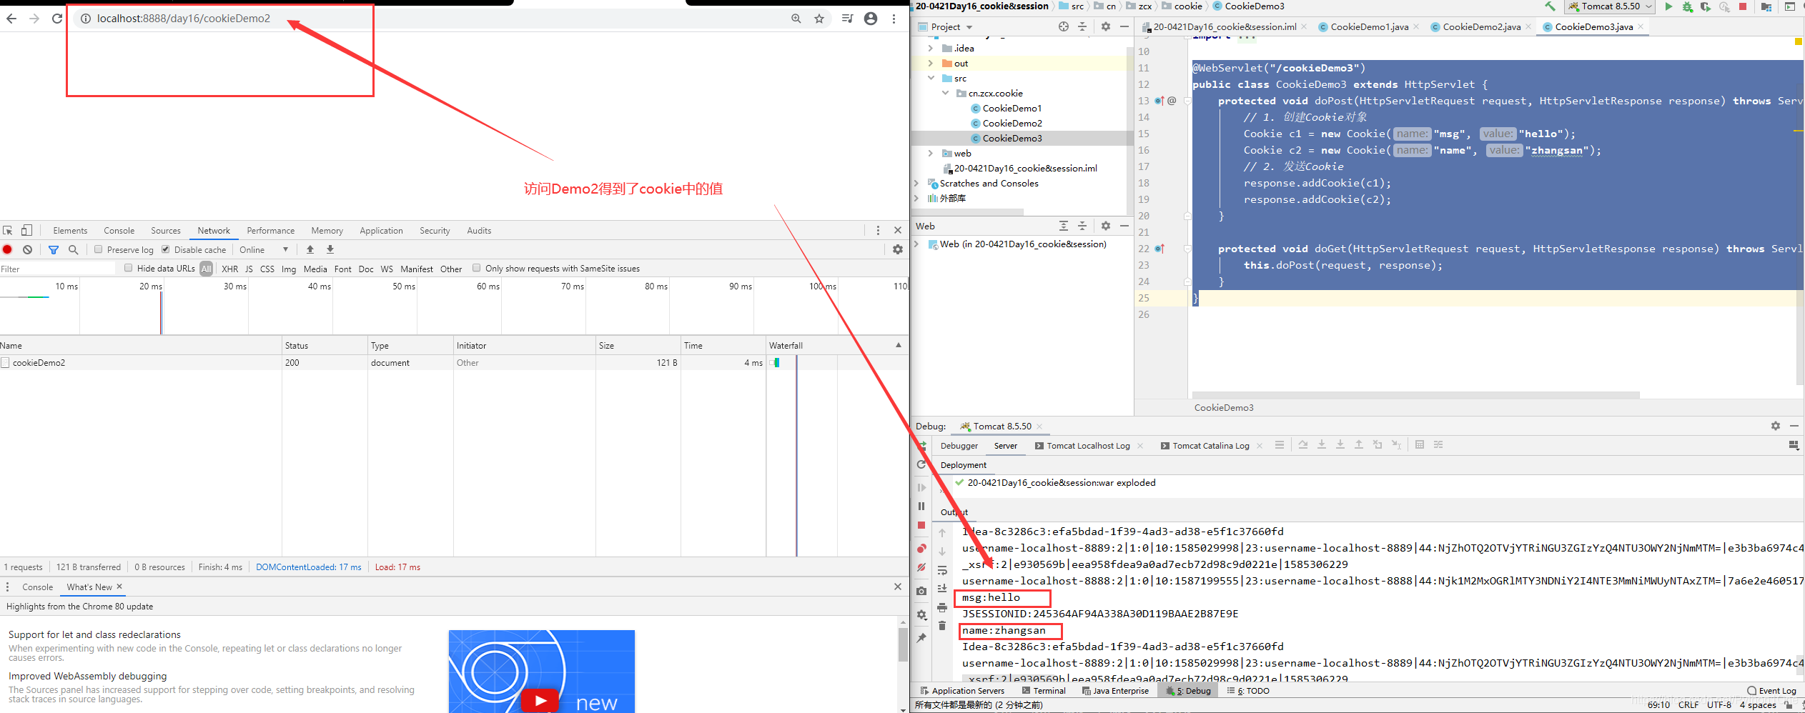Select CookieDemo1 class in tree
This screenshot has width=1805, height=713.
click(x=1012, y=108)
